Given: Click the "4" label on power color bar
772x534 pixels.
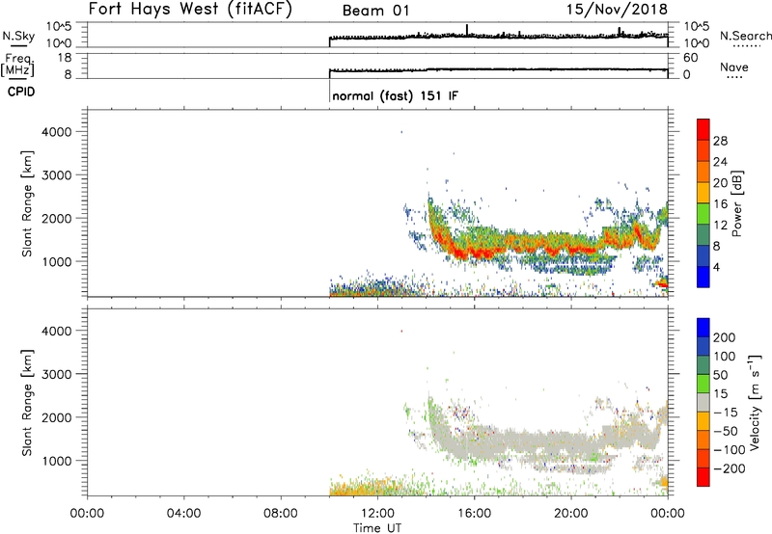Looking at the screenshot, I should [717, 268].
